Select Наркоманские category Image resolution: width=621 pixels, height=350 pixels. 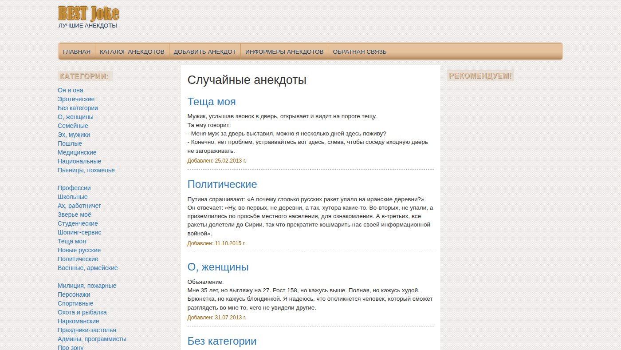click(79, 321)
